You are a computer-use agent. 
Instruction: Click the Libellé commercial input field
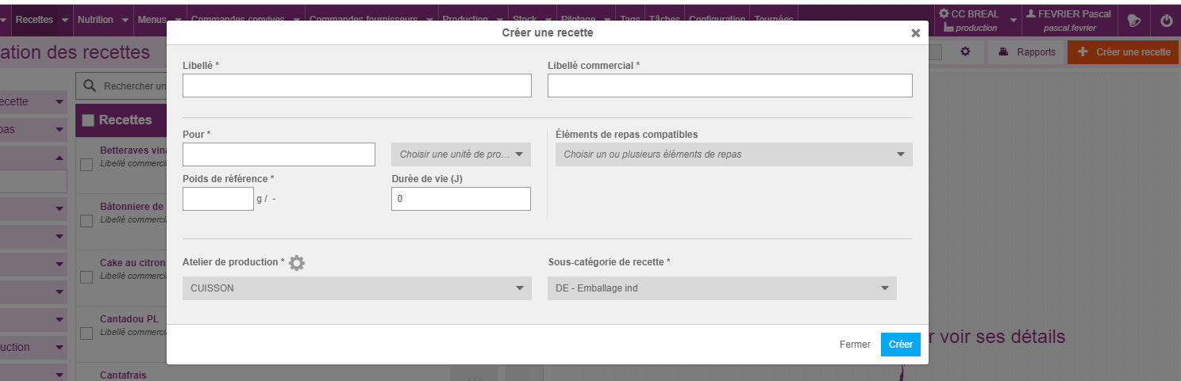(x=729, y=86)
